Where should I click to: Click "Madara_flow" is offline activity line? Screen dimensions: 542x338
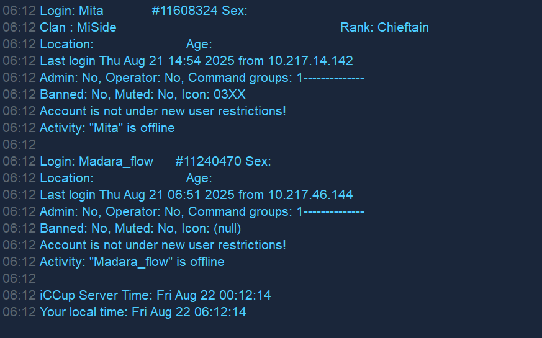point(132,262)
